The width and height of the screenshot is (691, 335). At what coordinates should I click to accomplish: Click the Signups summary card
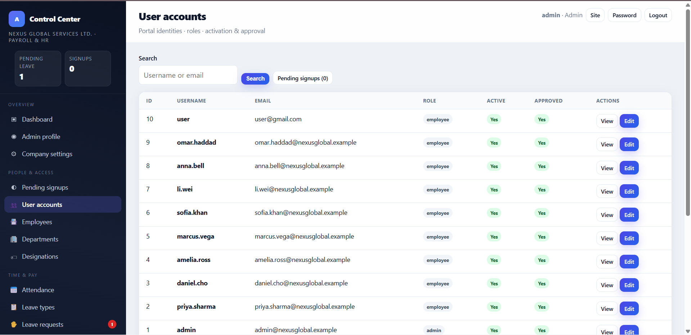[x=88, y=68]
